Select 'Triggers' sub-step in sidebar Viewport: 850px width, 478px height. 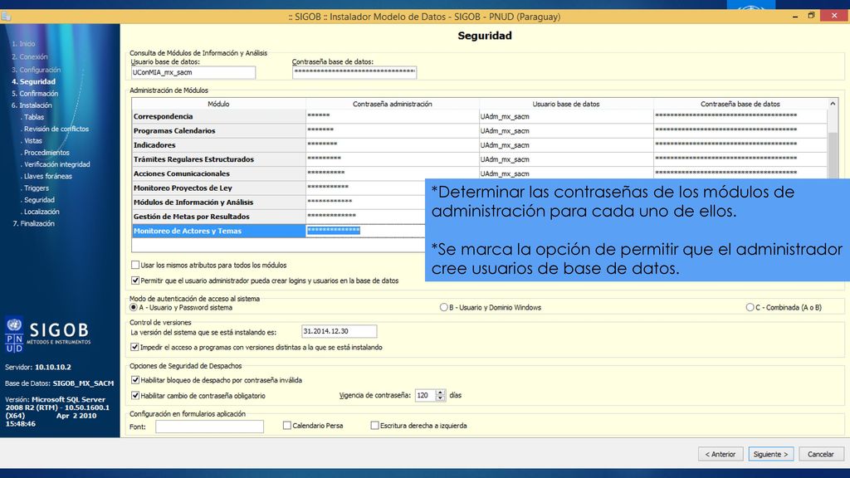coord(35,188)
